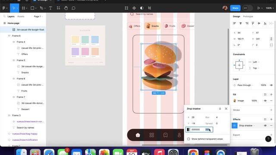Remove the Drop shadow effect
The height and width of the screenshot is (155, 276).
[271, 125]
